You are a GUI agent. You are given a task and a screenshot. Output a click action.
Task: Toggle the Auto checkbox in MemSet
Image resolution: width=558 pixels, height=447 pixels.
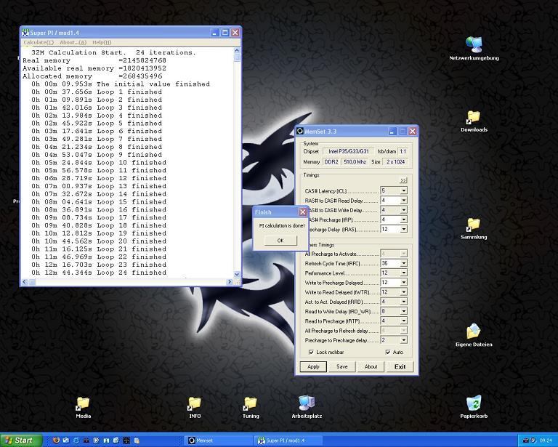[388, 352]
